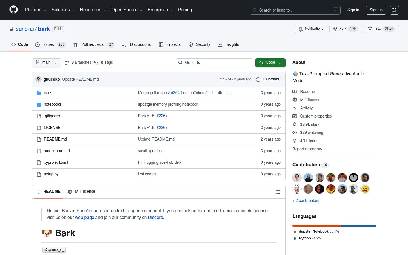Open the pyproject.toml file
This screenshot has width=408, height=255.
[x=56, y=163]
